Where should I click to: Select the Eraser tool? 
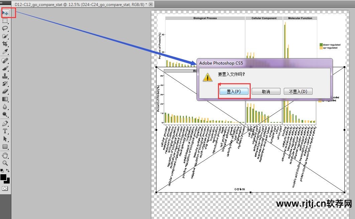5,91
